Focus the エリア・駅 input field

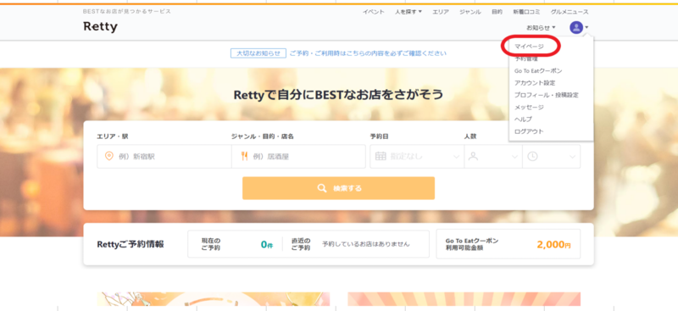click(x=164, y=156)
